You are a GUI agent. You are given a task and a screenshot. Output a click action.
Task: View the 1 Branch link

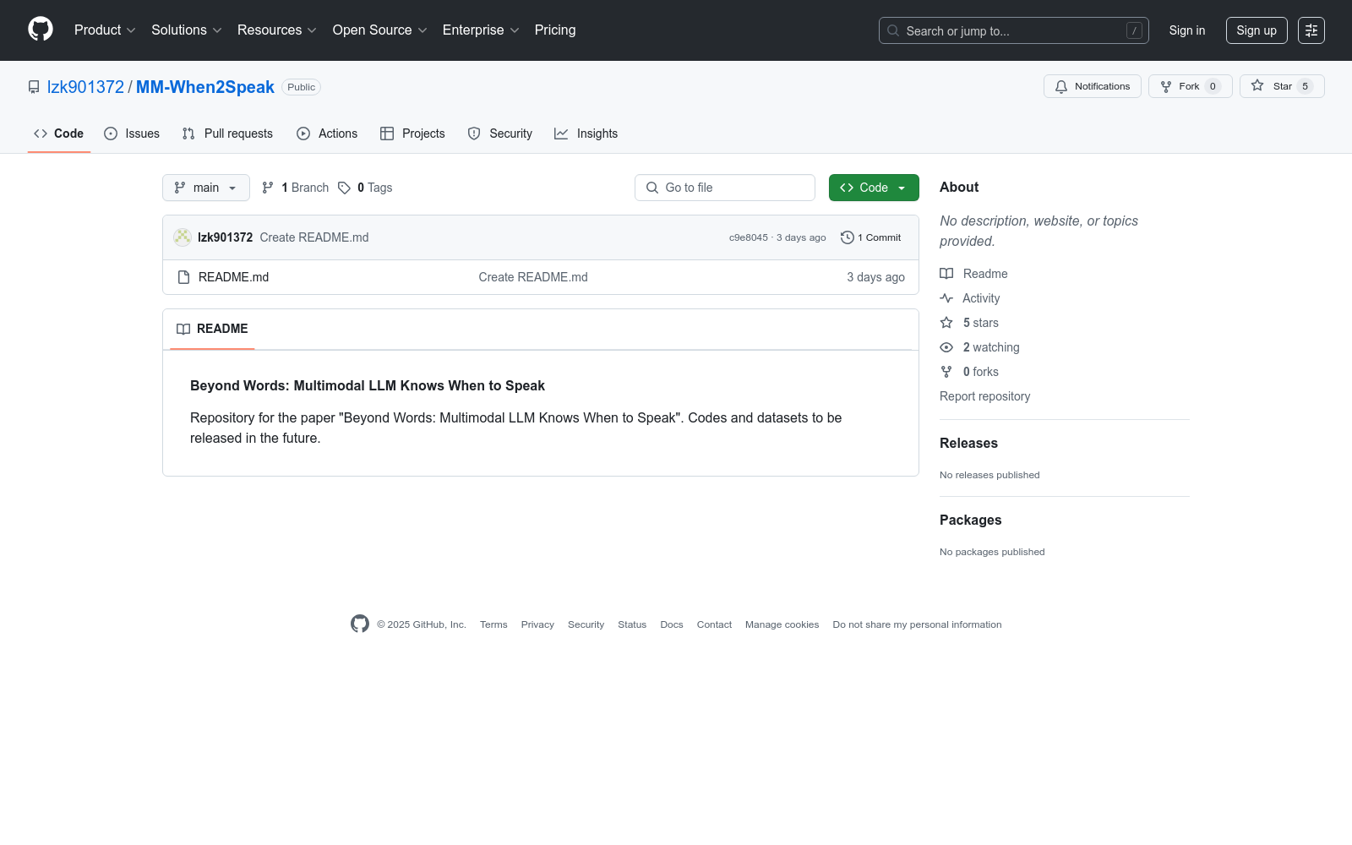point(295,188)
